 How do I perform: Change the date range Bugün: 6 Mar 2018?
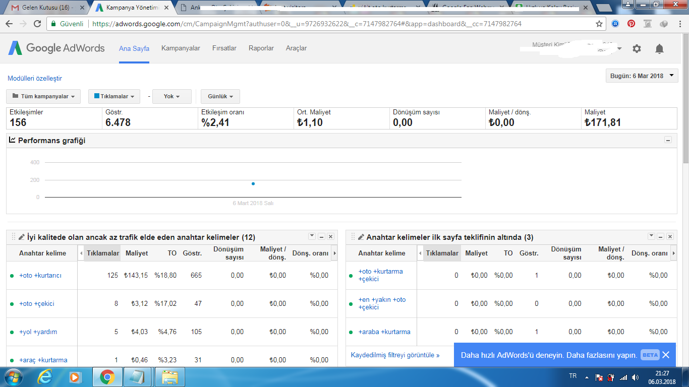(642, 76)
